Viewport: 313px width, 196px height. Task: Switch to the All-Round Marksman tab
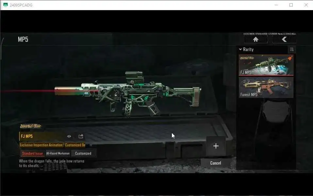point(58,153)
